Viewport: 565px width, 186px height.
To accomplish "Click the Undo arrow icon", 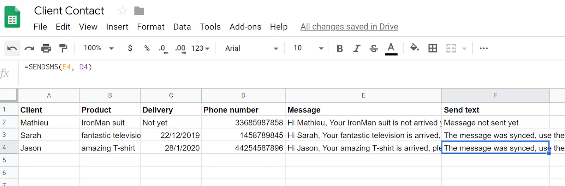I will (12, 48).
